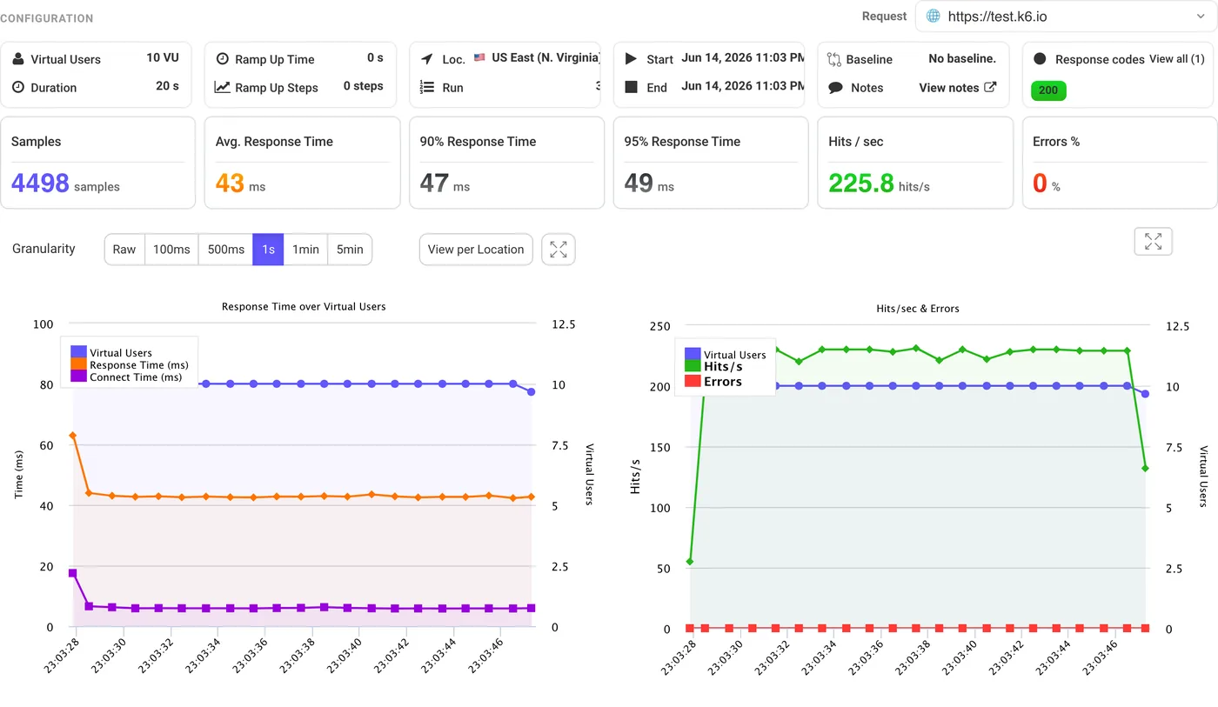Image resolution: width=1218 pixels, height=707 pixels.
Task: Open View notes link
Action: click(957, 88)
